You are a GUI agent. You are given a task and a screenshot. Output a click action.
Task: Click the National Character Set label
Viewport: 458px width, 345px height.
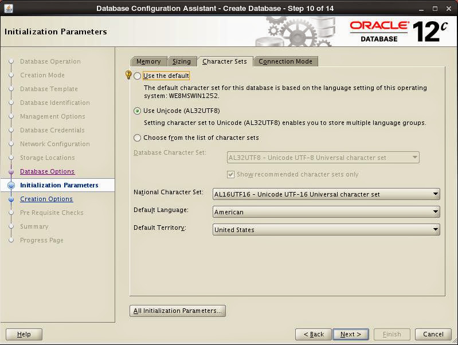pyautogui.click(x=169, y=192)
